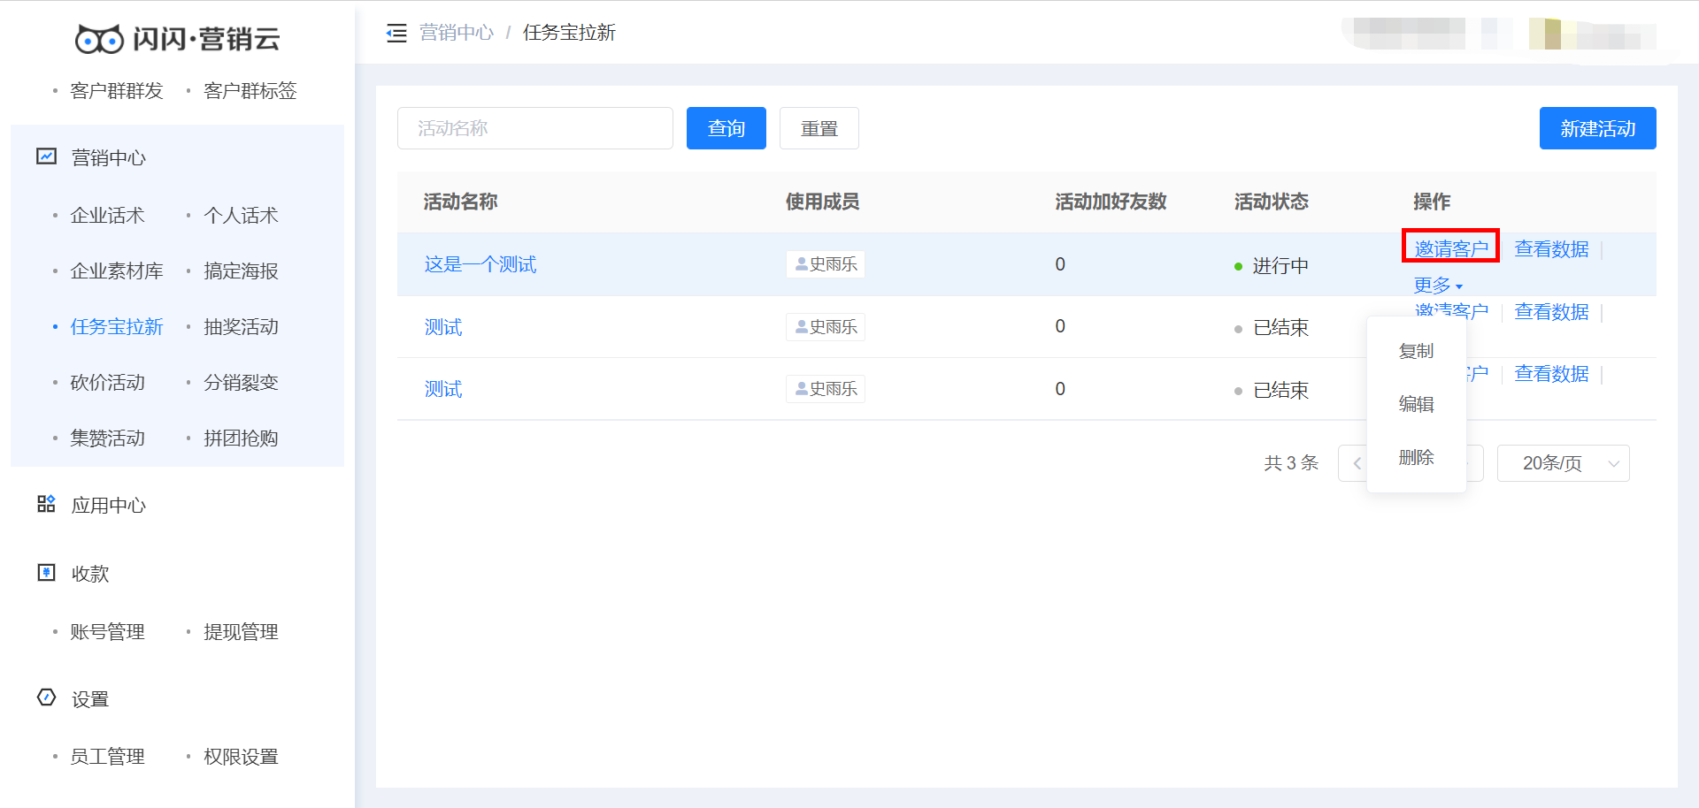Click the 重置 reset button
The width and height of the screenshot is (1699, 808).
(819, 128)
